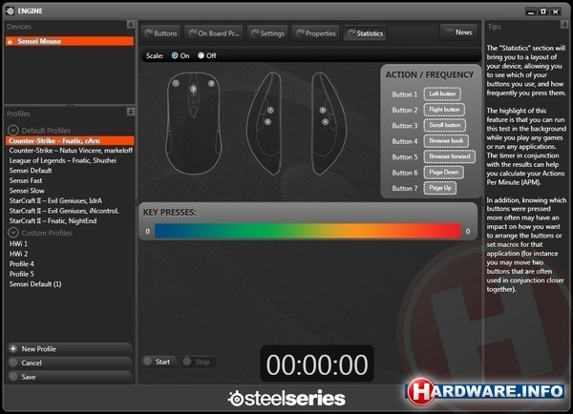Minimize the Engine window

click(531, 11)
